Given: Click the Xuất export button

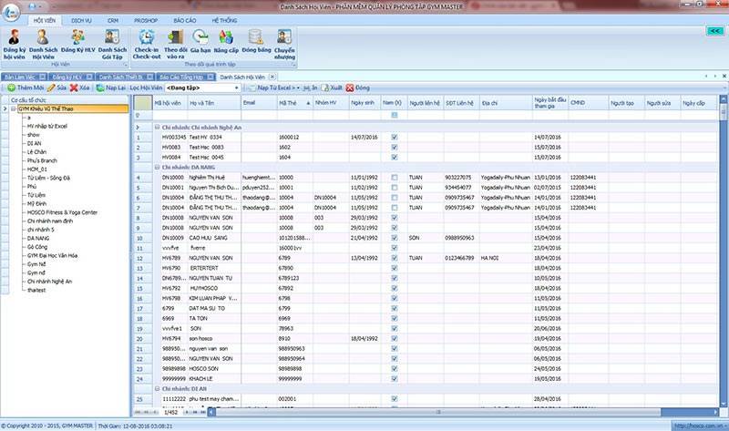Looking at the screenshot, I should tap(331, 88).
